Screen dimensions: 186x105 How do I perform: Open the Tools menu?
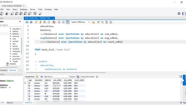pyautogui.click(x=40, y=9)
